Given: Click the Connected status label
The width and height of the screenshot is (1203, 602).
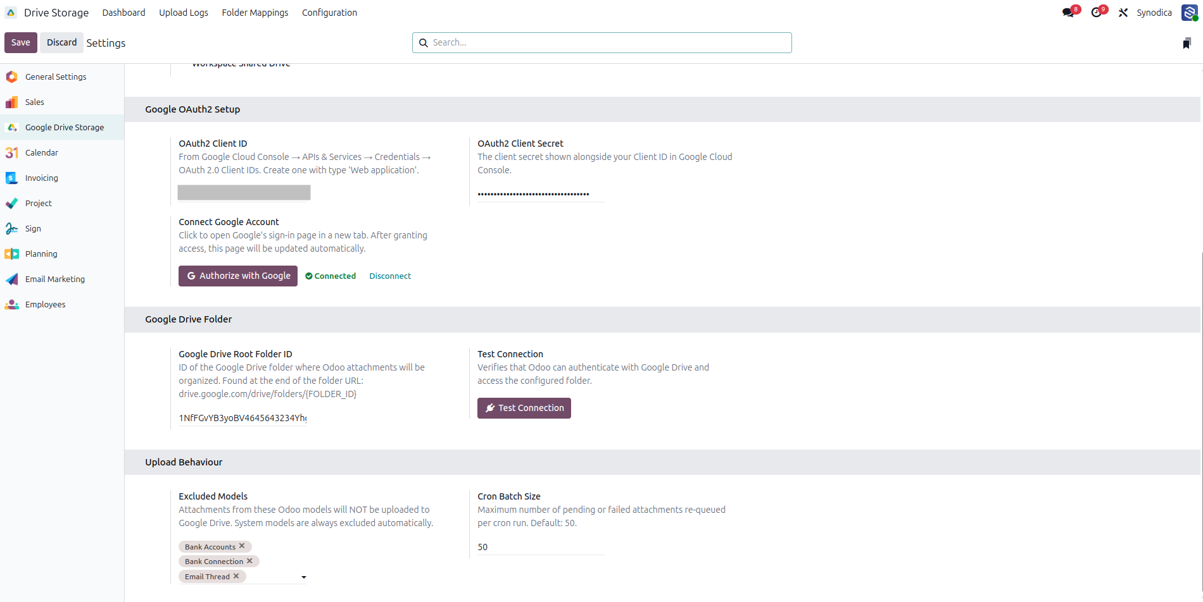Looking at the screenshot, I should [x=331, y=276].
